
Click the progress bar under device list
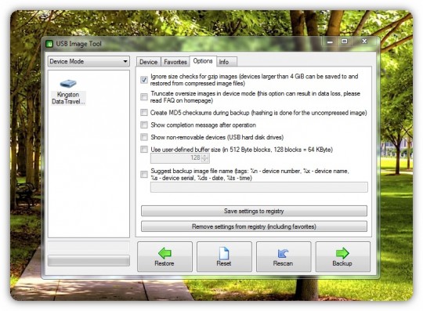(89, 261)
